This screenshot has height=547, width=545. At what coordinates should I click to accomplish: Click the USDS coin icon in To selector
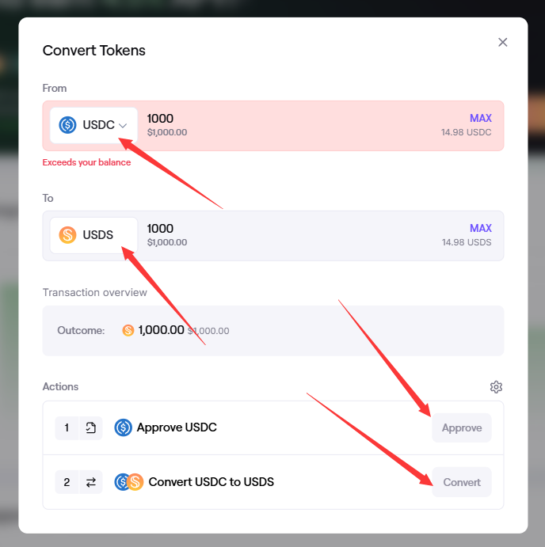(x=67, y=235)
